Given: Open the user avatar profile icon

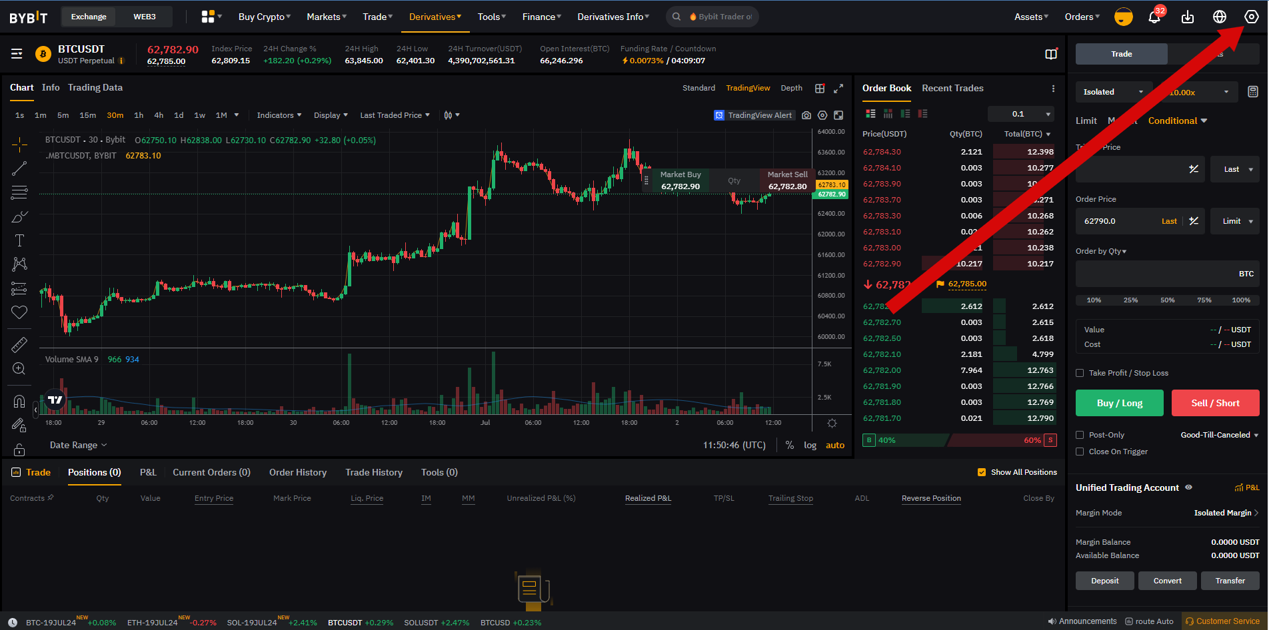Looking at the screenshot, I should (1124, 17).
